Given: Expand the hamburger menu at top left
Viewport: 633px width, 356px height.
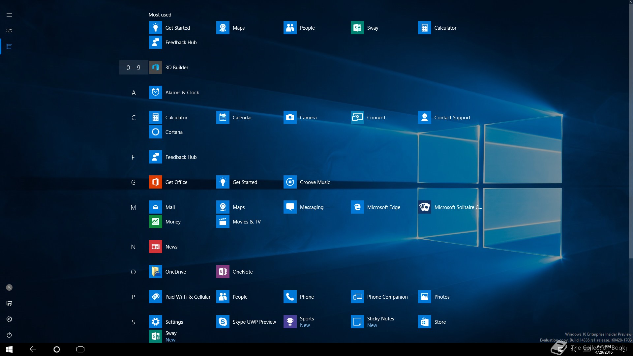Looking at the screenshot, I should tap(9, 15).
